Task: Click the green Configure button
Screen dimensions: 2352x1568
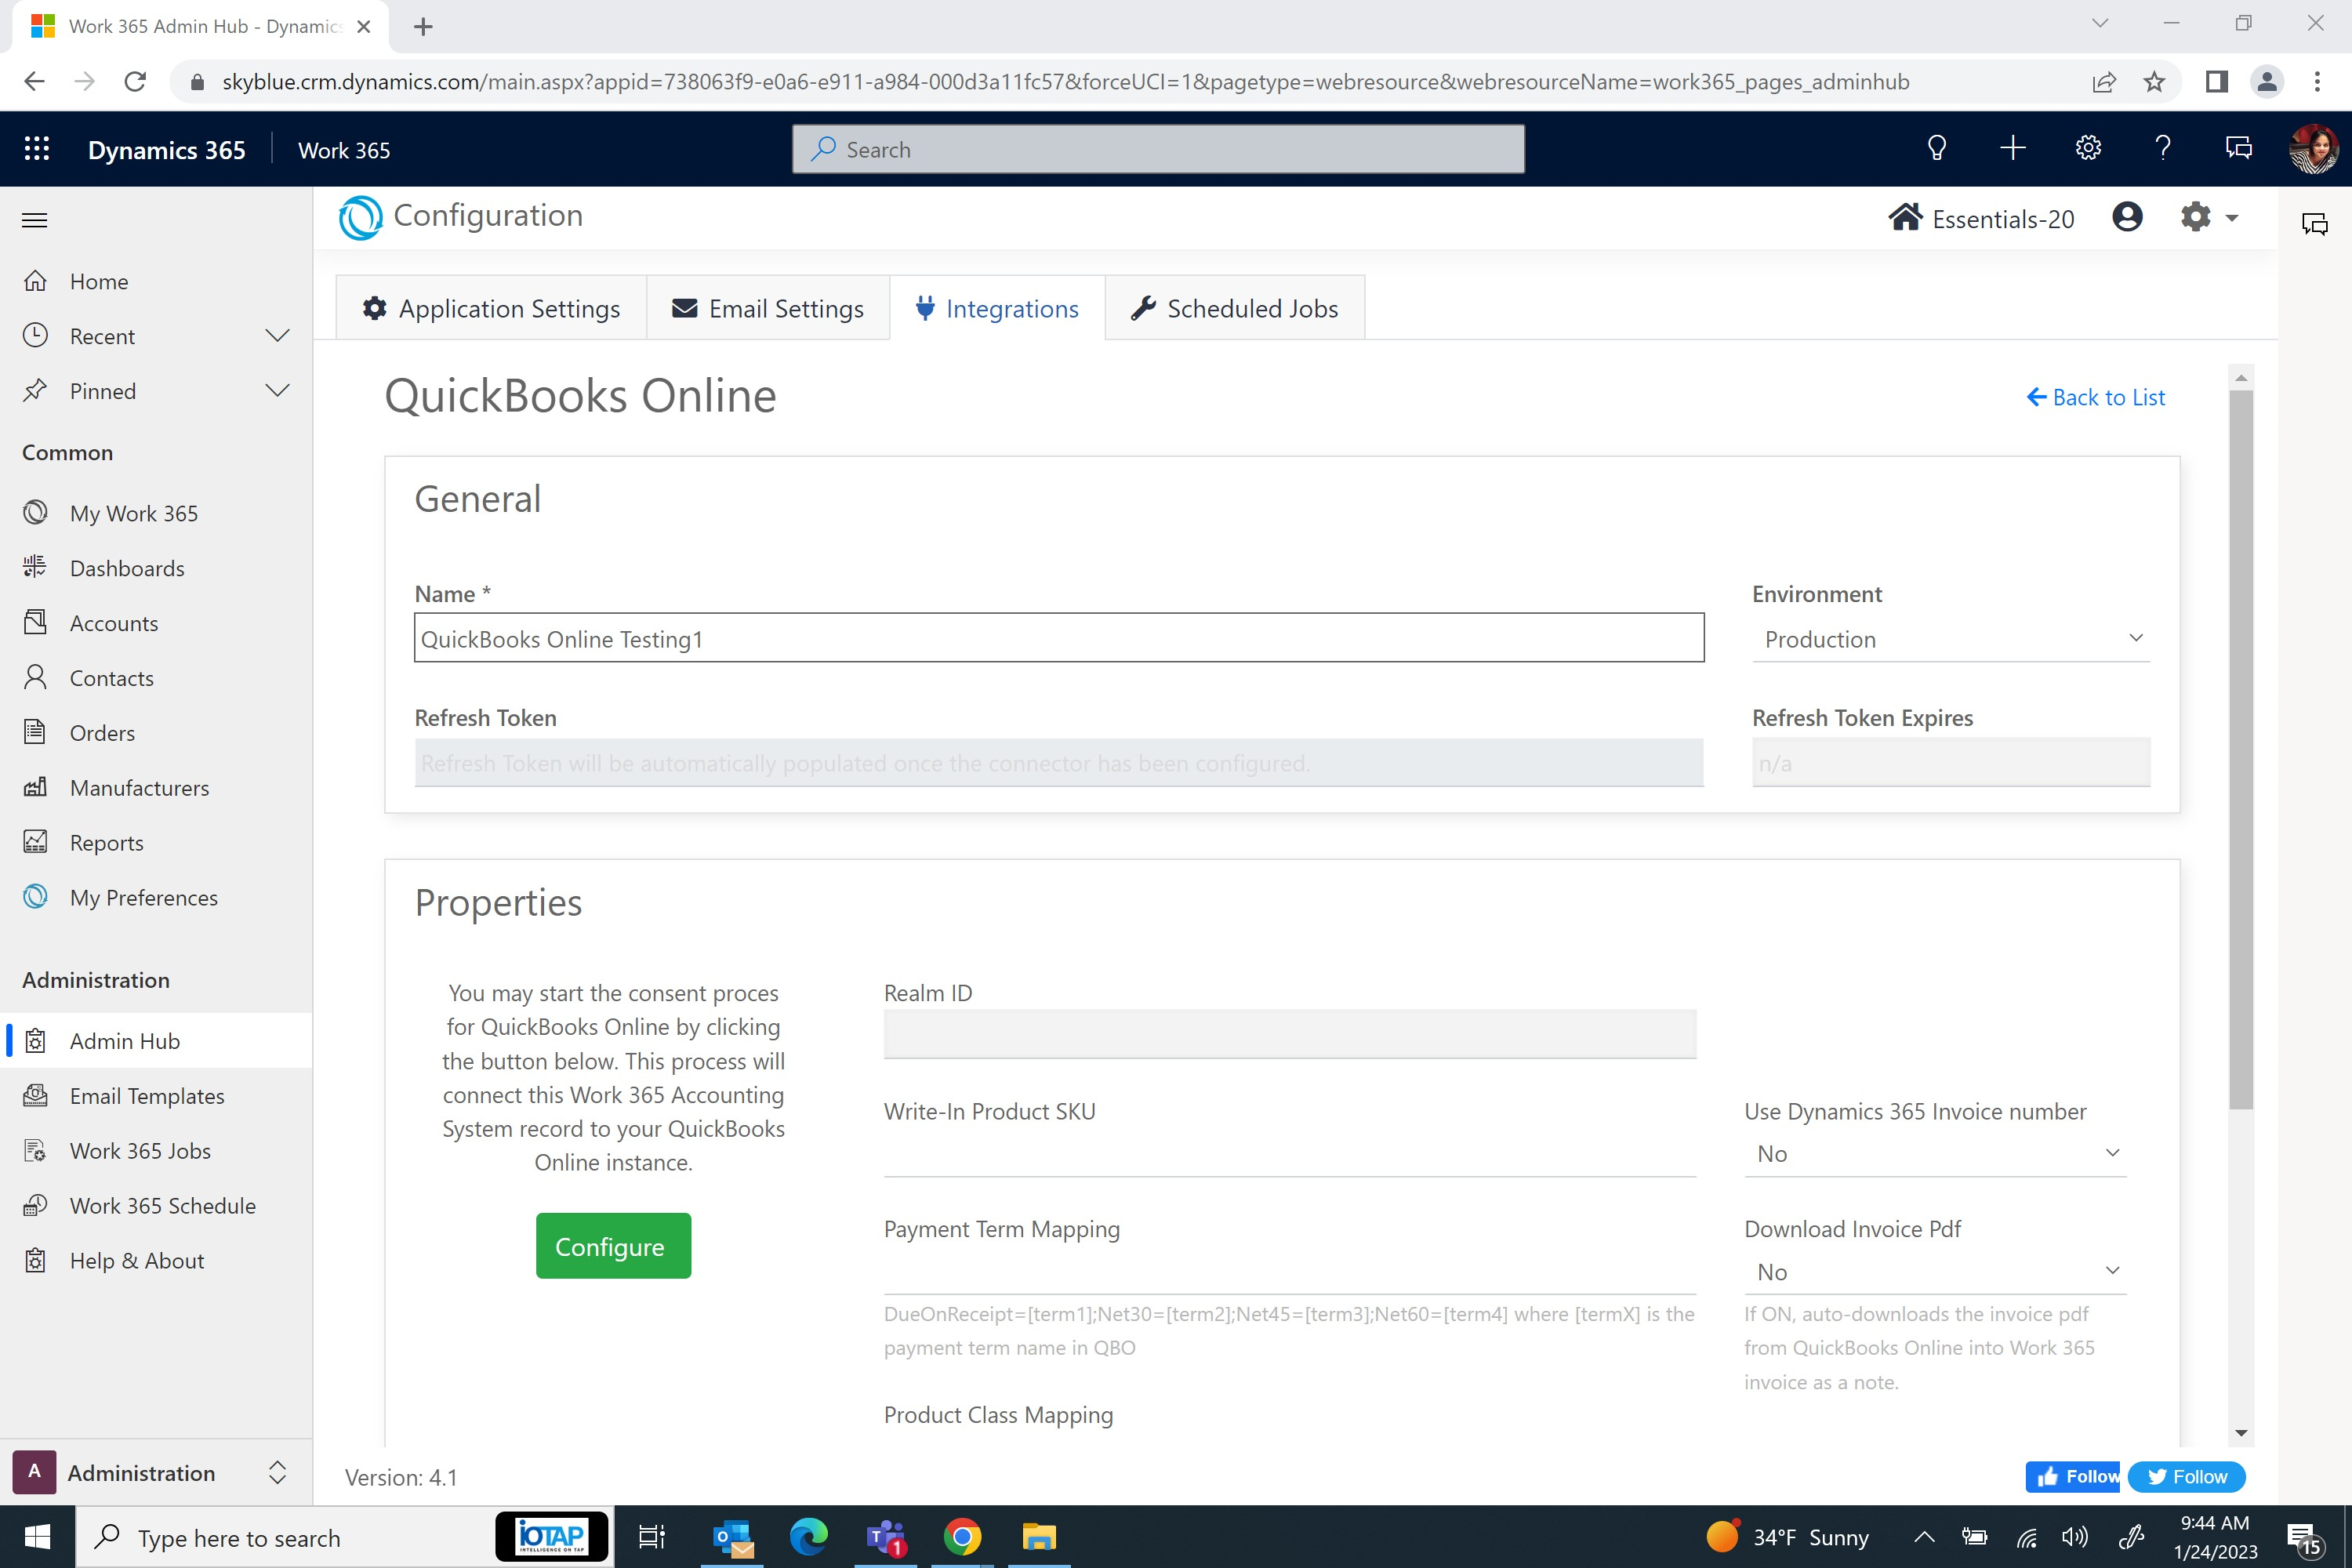Action: pos(613,1246)
